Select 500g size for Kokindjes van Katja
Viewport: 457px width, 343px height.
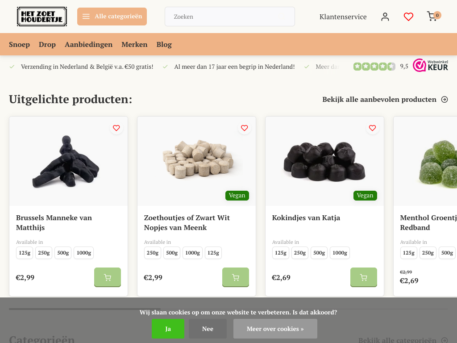coord(319,253)
